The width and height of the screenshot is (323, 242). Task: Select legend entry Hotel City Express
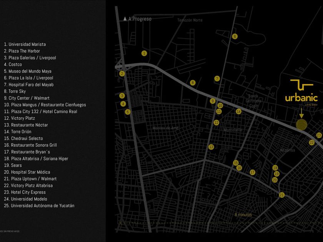25,192
